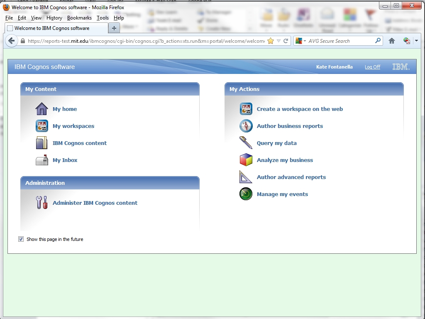
Task: Click the Analyze my business cube icon
Action: [246, 160]
